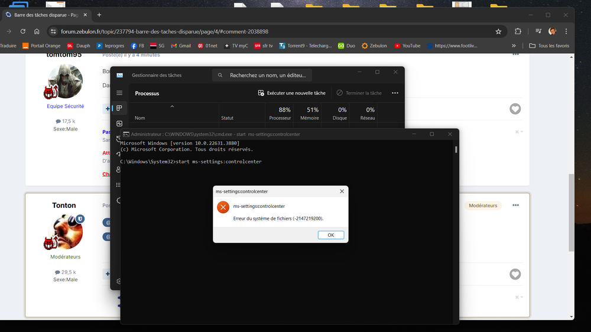Click OK in the ms-settings error dialog
The image size is (591, 332).
330,235
